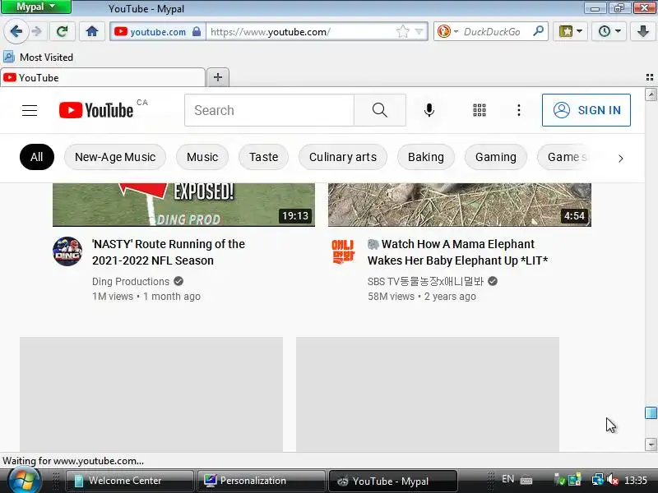Bookmark the page with the star icon
658x493 pixels.
pyautogui.click(x=402, y=31)
